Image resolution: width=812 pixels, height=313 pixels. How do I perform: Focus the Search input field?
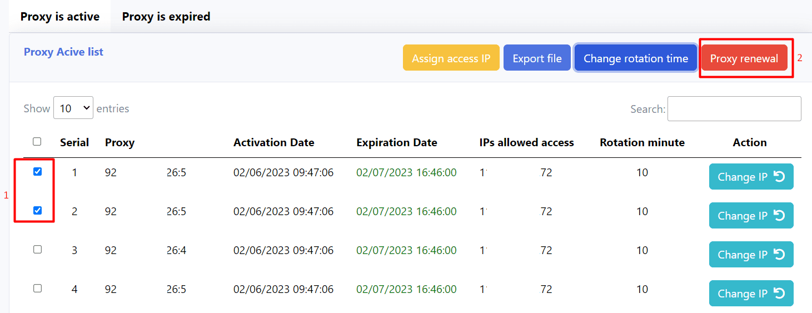pyautogui.click(x=734, y=109)
